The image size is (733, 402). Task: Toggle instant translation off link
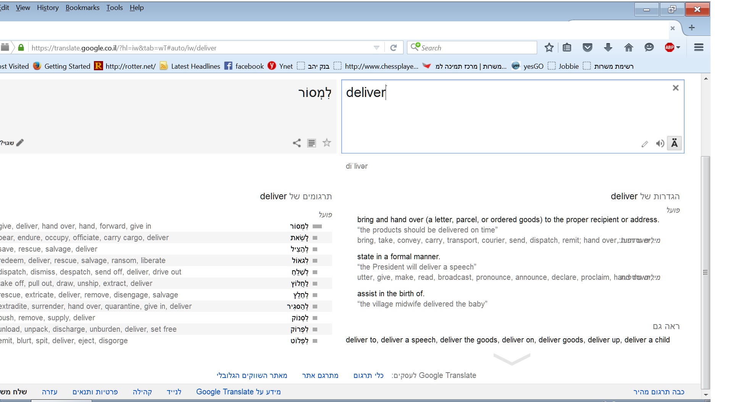tap(659, 392)
